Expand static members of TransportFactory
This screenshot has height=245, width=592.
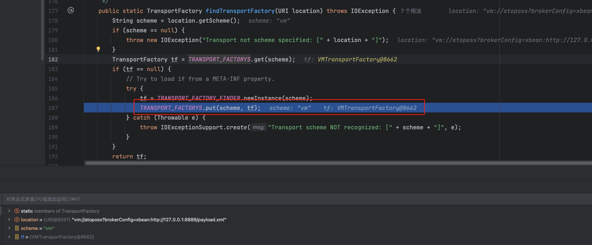click(9, 211)
